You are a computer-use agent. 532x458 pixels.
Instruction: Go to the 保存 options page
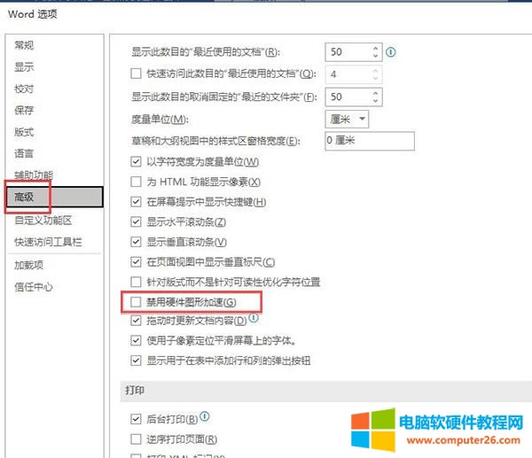coord(24,110)
